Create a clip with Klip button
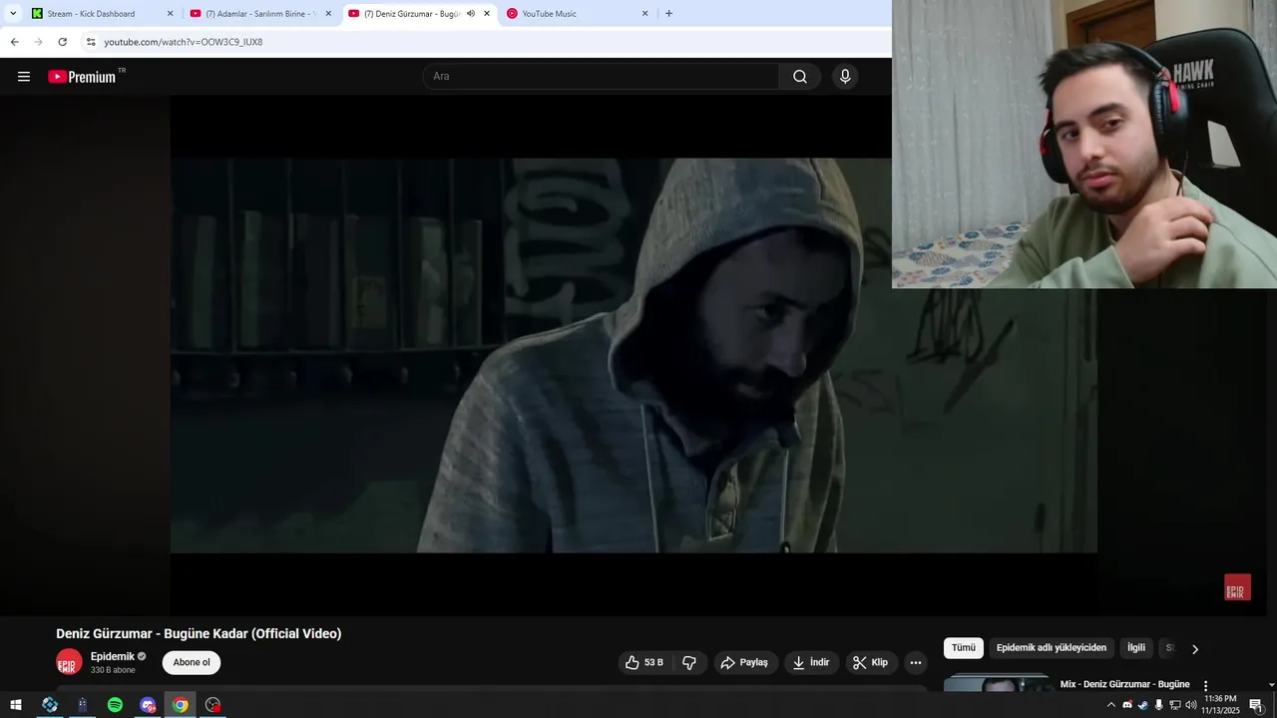 871,662
